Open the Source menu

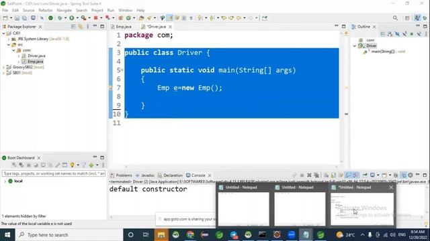point(28,10)
